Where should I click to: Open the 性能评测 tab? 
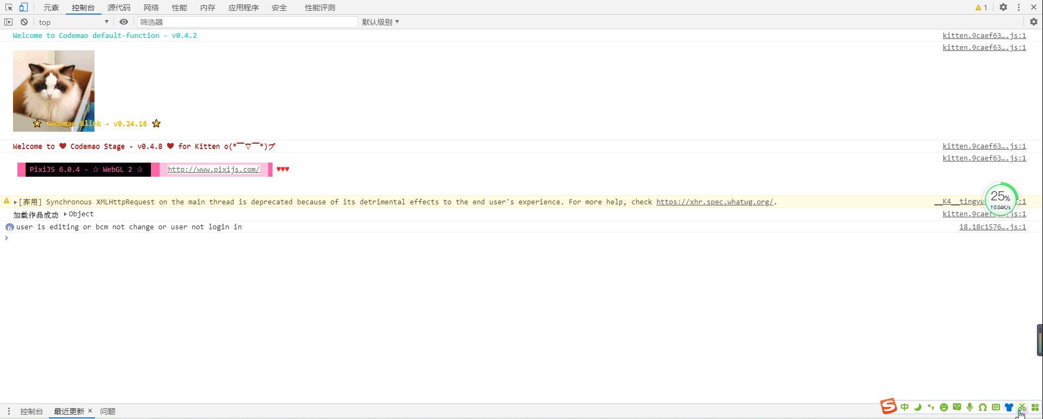320,8
